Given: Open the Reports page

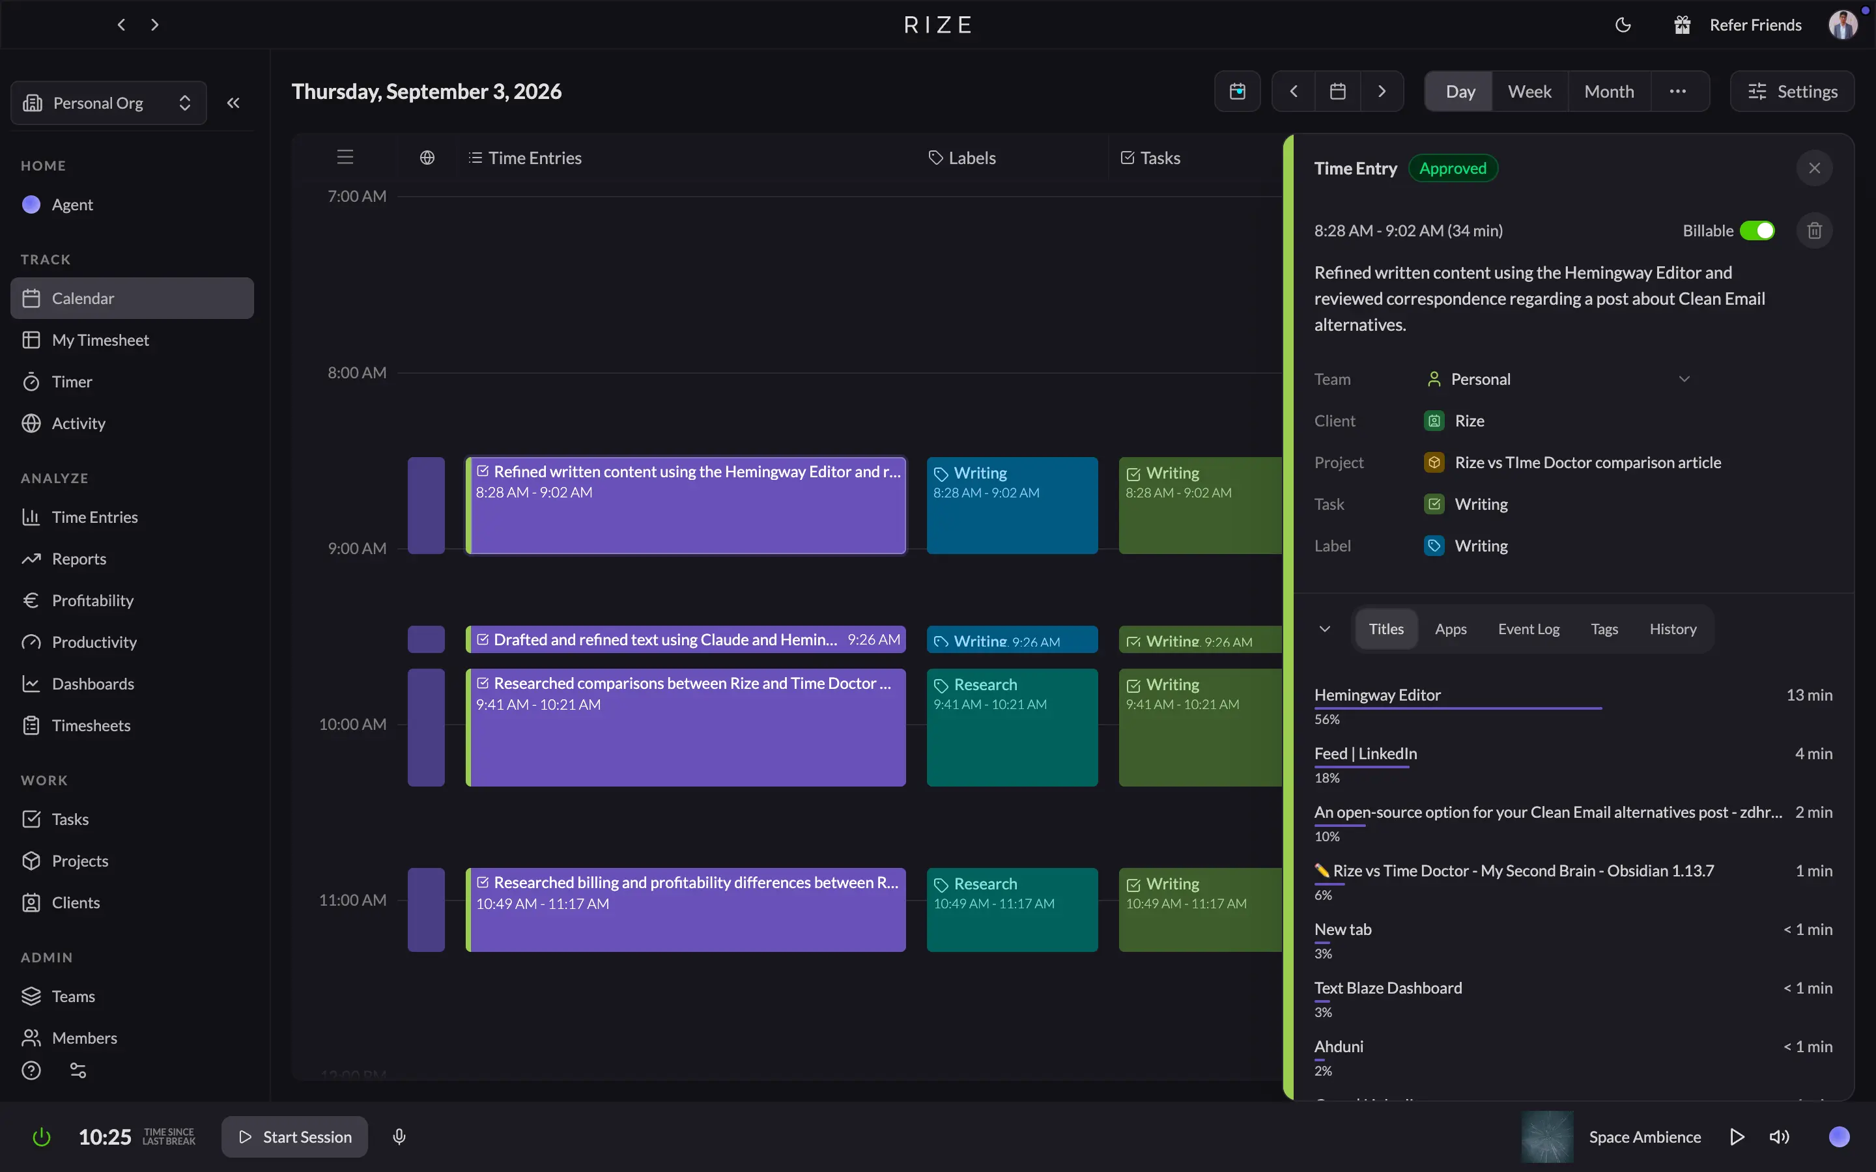Looking at the screenshot, I should pyautogui.click(x=132, y=559).
